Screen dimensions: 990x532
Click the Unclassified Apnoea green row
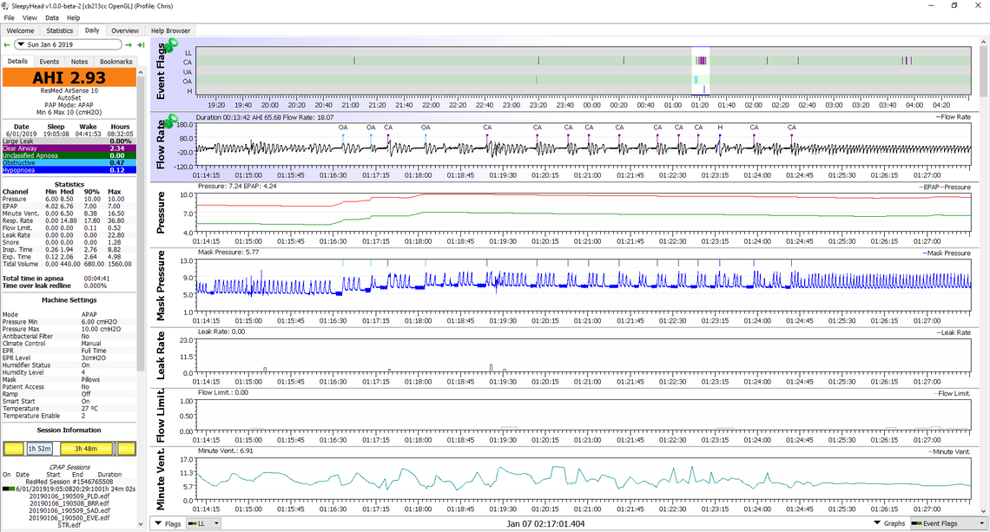tap(69, 155)
